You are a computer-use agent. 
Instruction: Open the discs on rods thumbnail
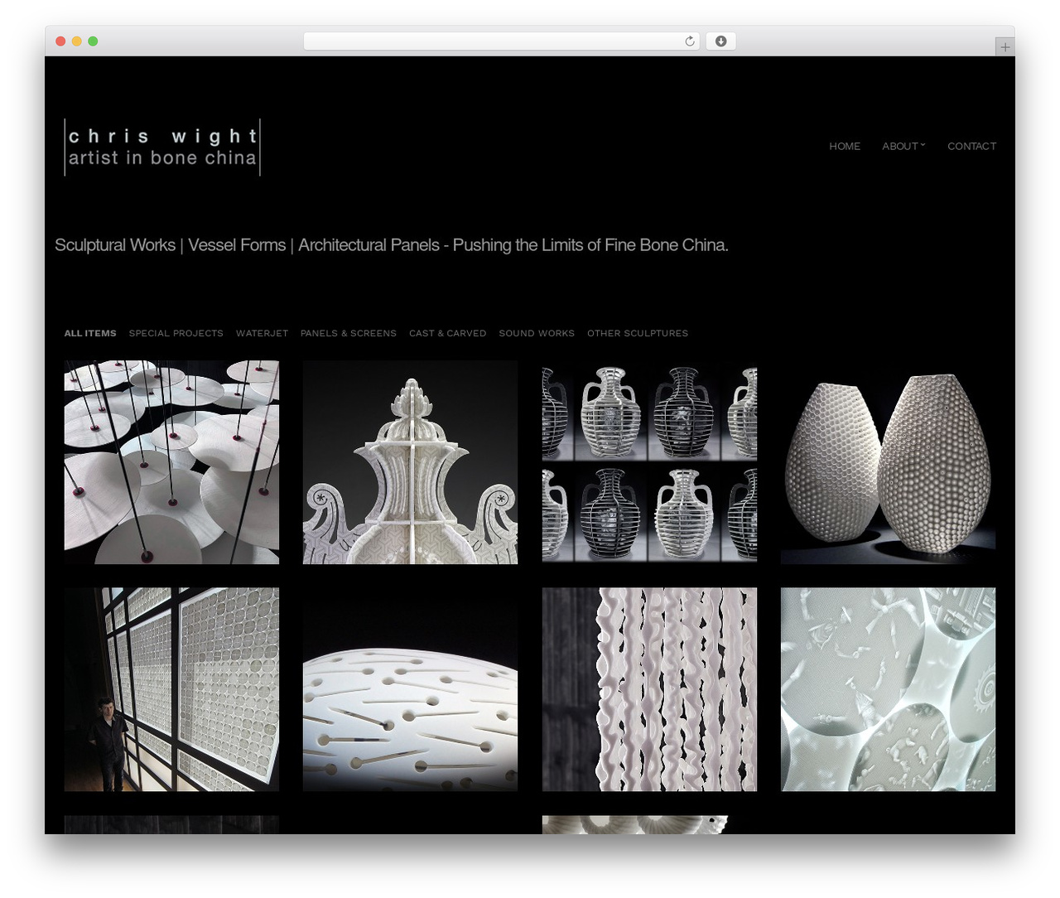click(171, 462)
